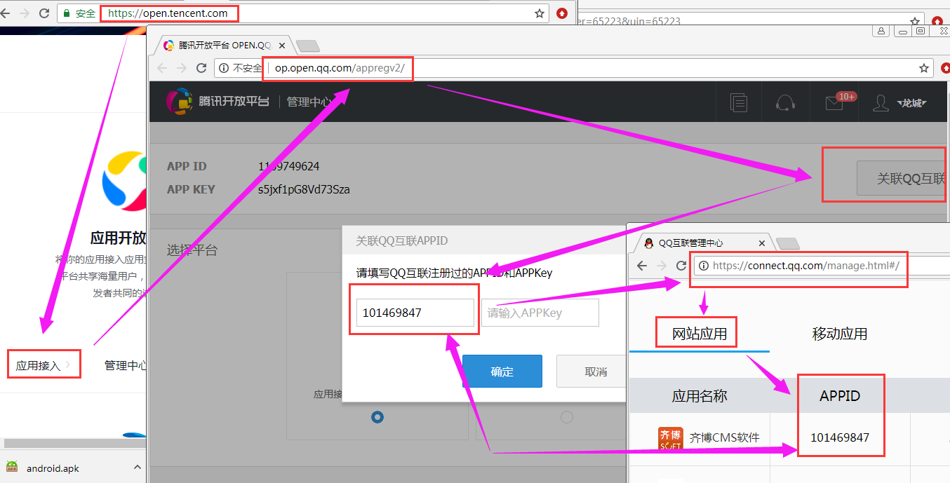Click the 关联QQ互联 button

click(902, 178)
